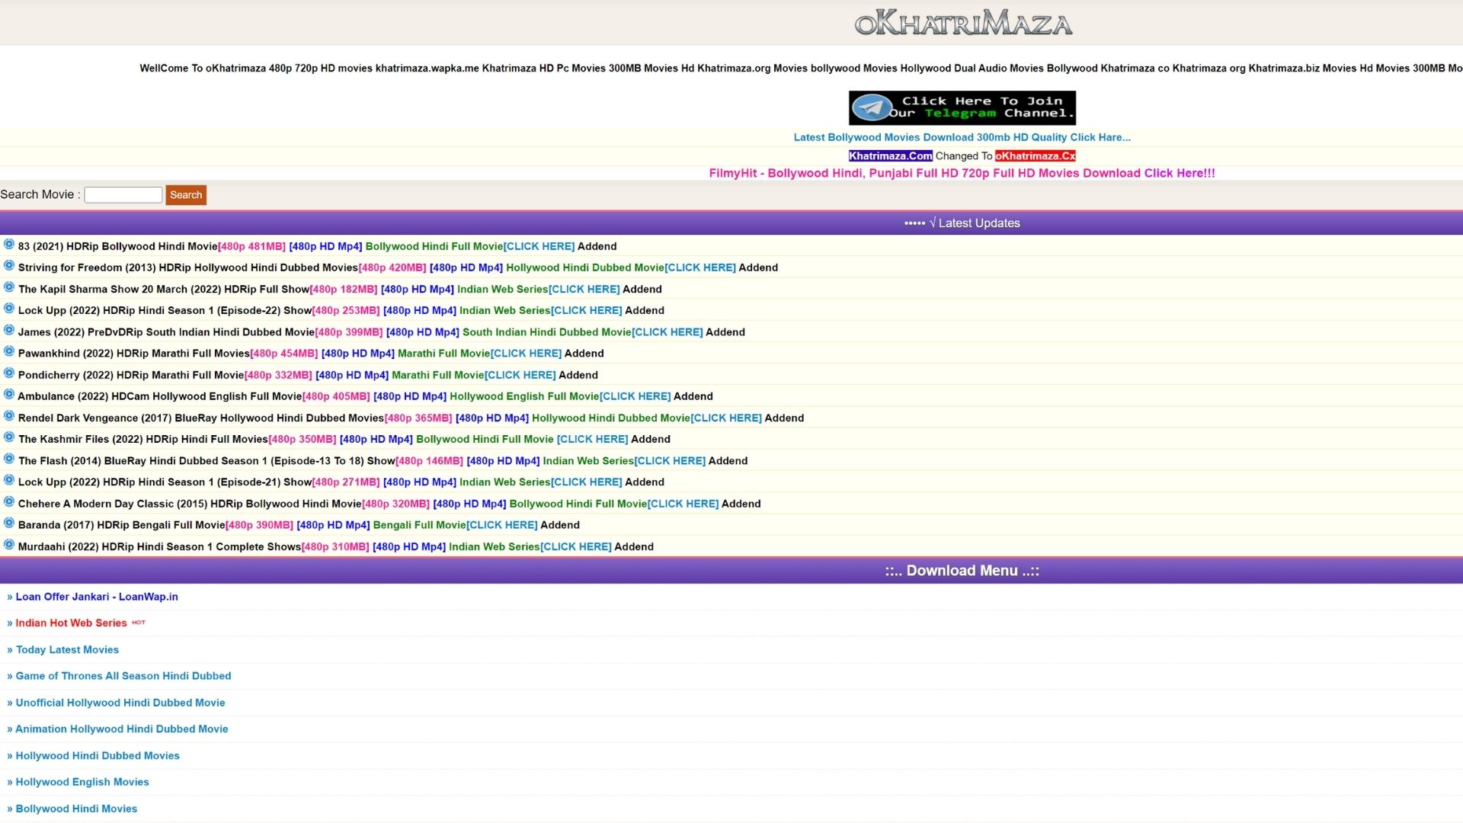This screenshot has height=823, width=1463.
Task: Click bullet icon beside Lock Upp Episode-21
Action: (x=9, y=481)
